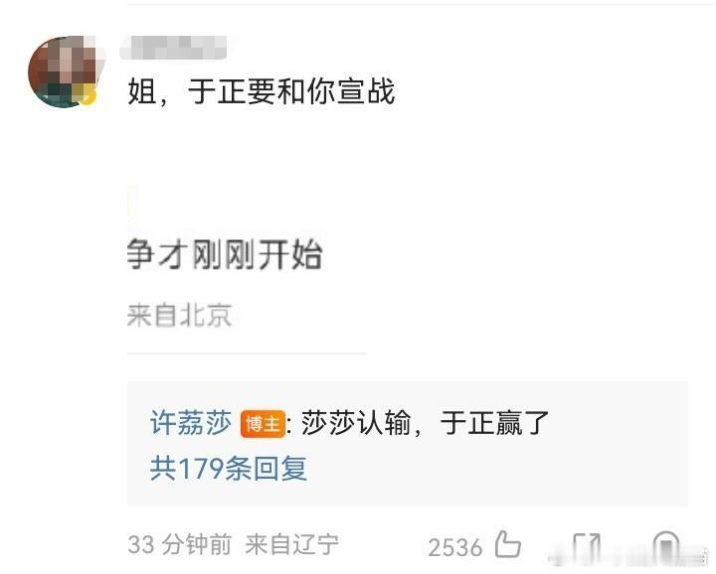The image size is (716, 574).
Task: Tap the blurred watermark at the bottom corner
Action: point(630,559)
